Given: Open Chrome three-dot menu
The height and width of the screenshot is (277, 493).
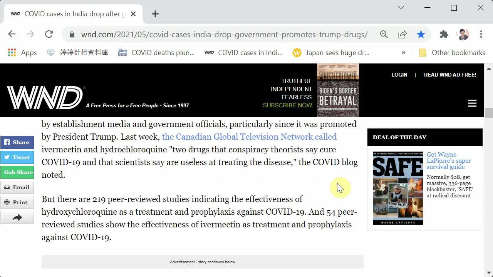Looking at the screenshot, I should [x=481, y=34].
